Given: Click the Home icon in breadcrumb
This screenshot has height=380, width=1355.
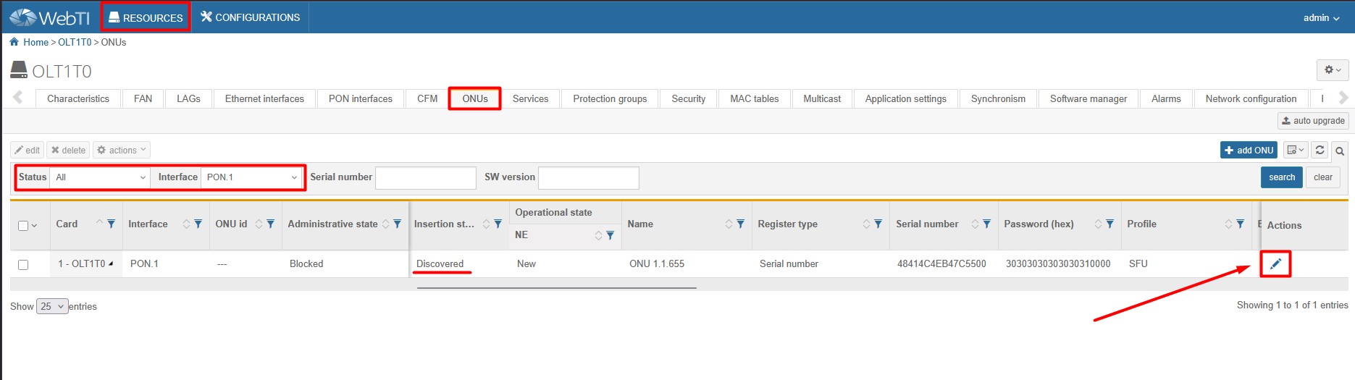Looking at the screenshot, I should pyautogui.click(x=14, y=42).
